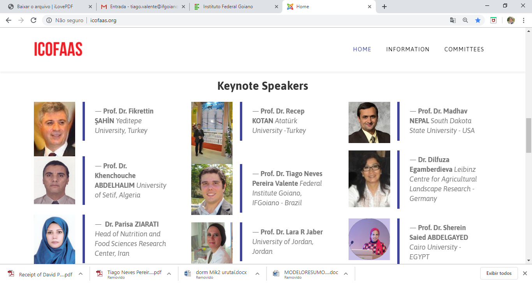The image size is (532, 283).
Task: Bookmark page with the star icon
Action: (478, 21)
